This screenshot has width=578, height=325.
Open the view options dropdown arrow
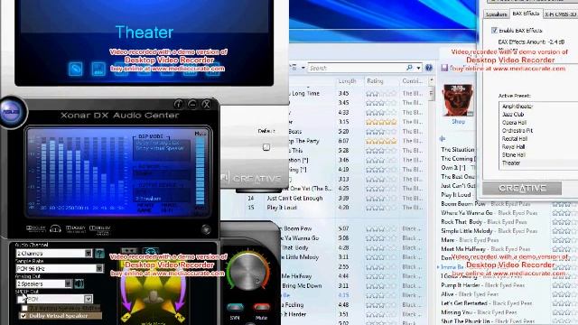pos(303,68)
